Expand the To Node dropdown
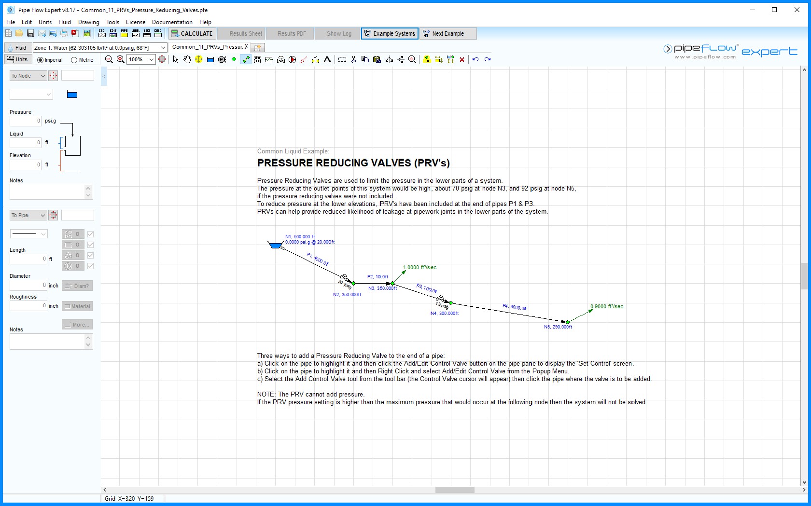This screenshot has height=506, width=811. click(28, 76)
